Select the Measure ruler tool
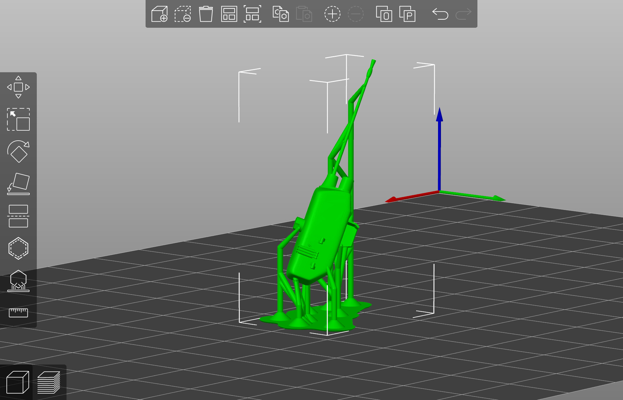The image size is (623, 400). 18,312
